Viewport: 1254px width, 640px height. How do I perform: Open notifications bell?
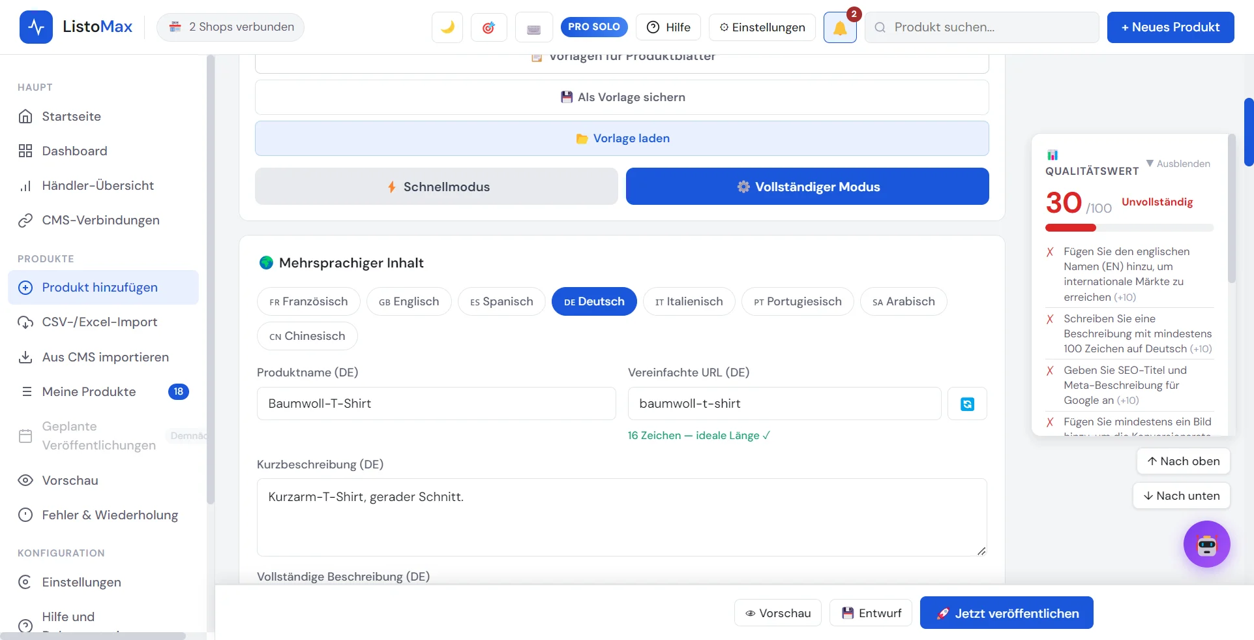(840, 27)
